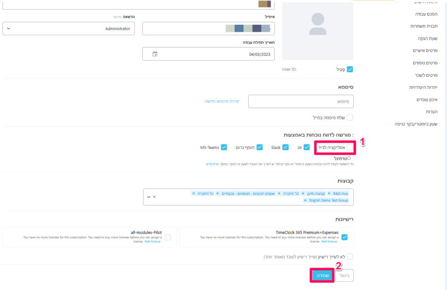This screenshot has height=290, width=447.
Task: Click the ביטול cancel button
Action: pos(344,275)
